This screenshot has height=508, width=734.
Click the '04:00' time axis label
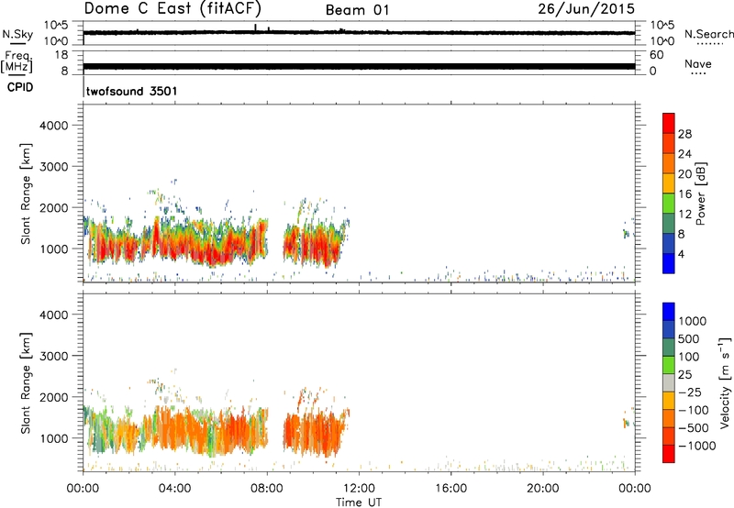pos(174,489)
